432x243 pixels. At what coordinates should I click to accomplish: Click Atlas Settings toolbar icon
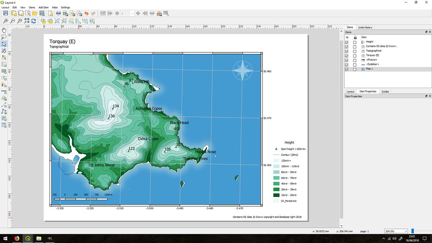click(166, 13)
